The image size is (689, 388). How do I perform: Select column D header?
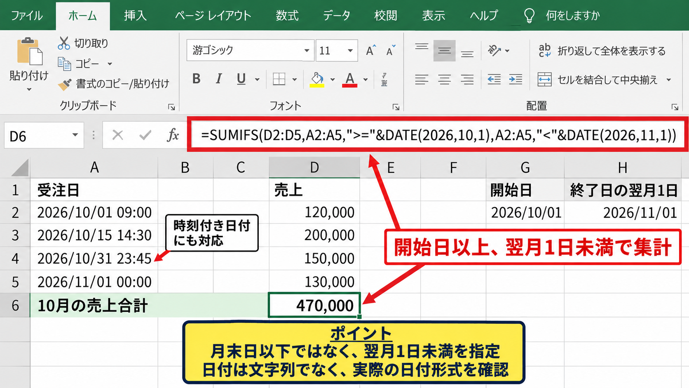(x=314, y=167)
